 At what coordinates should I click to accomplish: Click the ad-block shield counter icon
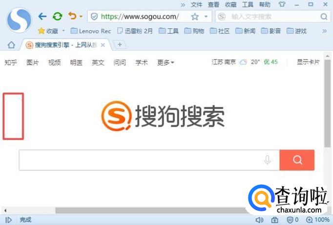(292, 220)
